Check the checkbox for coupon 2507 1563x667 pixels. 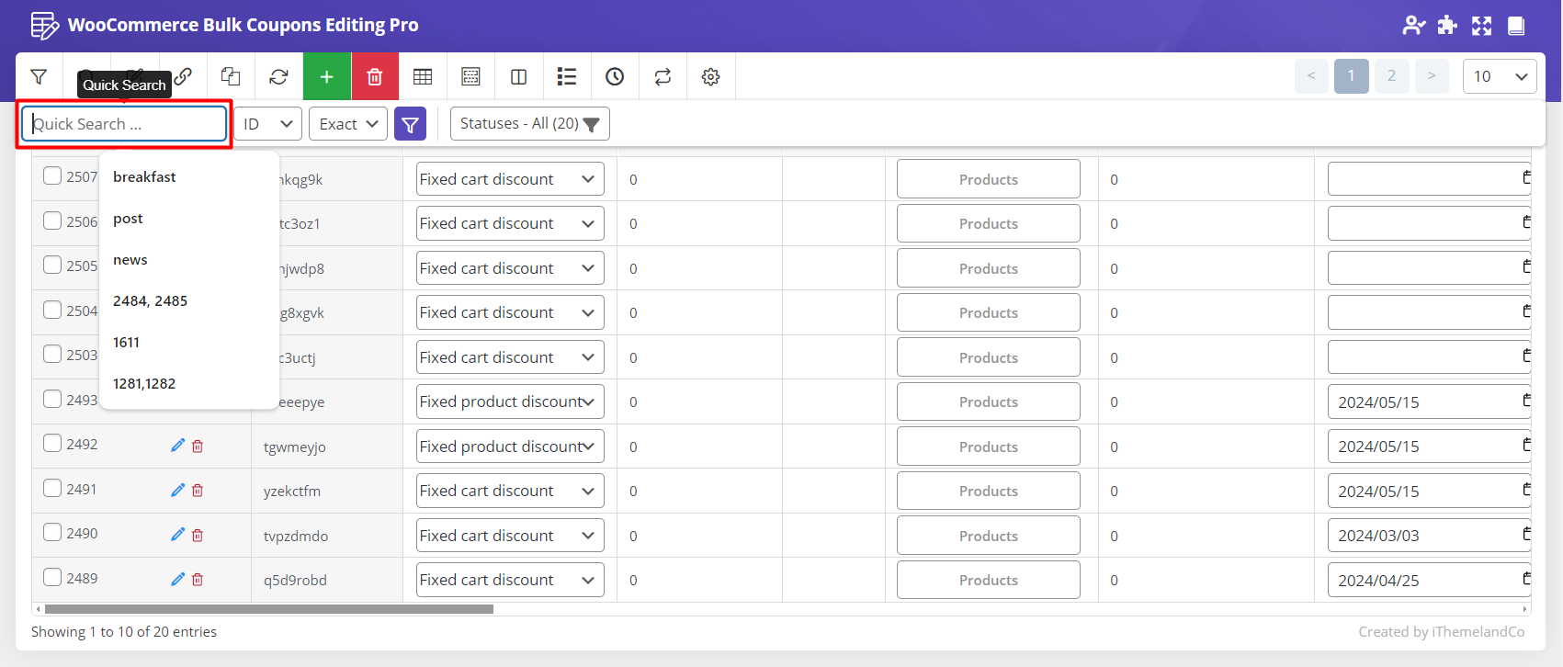point(52,175)
